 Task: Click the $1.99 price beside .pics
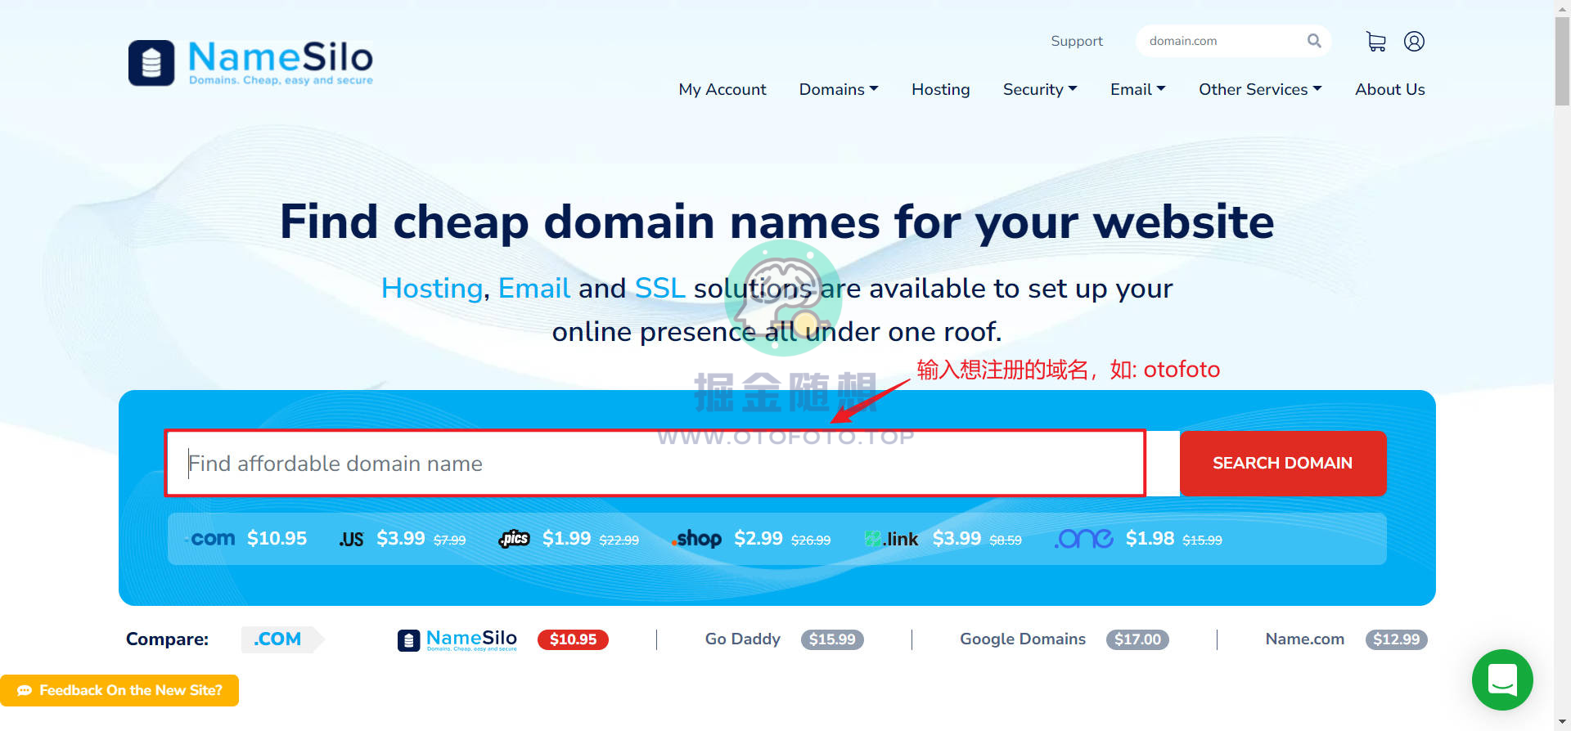tap(567, 539)
